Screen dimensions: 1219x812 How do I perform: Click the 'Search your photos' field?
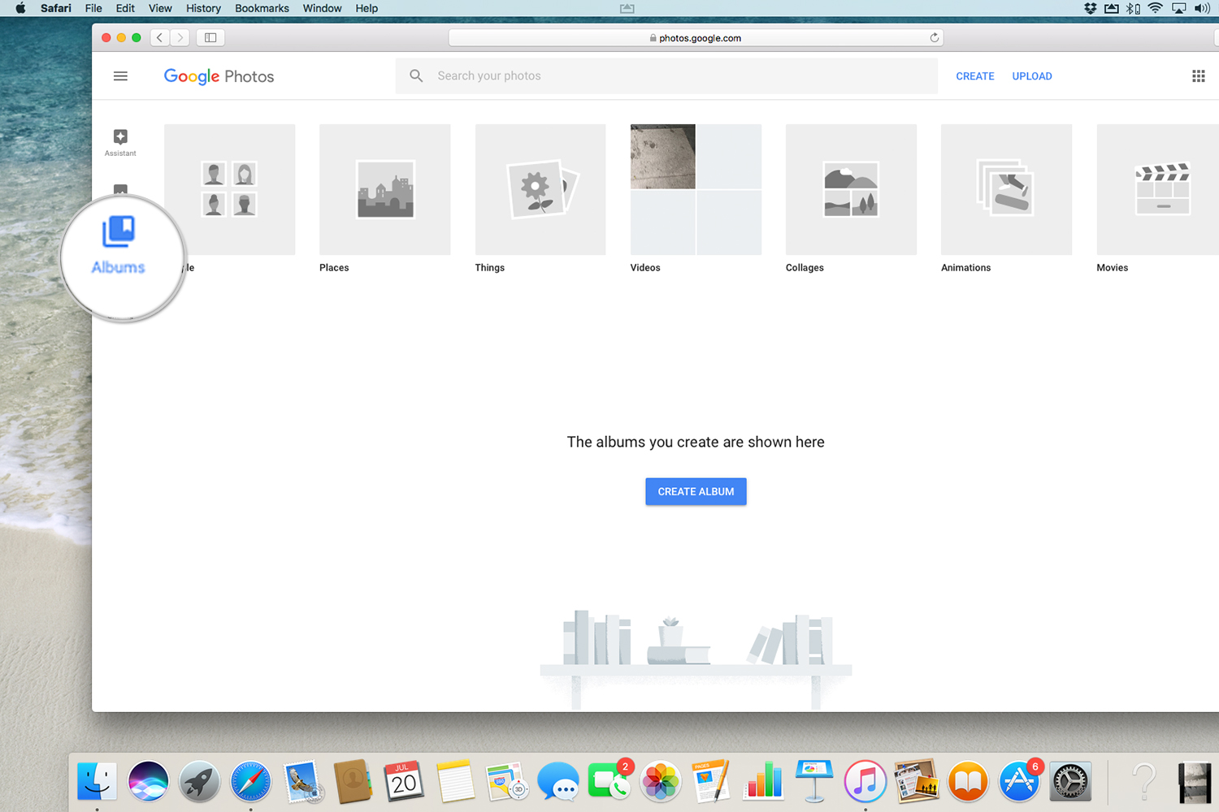(666, 76)
